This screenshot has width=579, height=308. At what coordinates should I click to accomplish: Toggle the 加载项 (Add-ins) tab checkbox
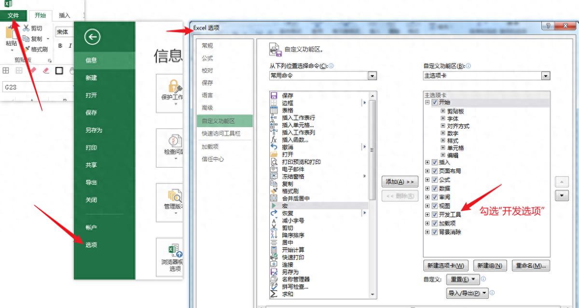click(435, 224)
